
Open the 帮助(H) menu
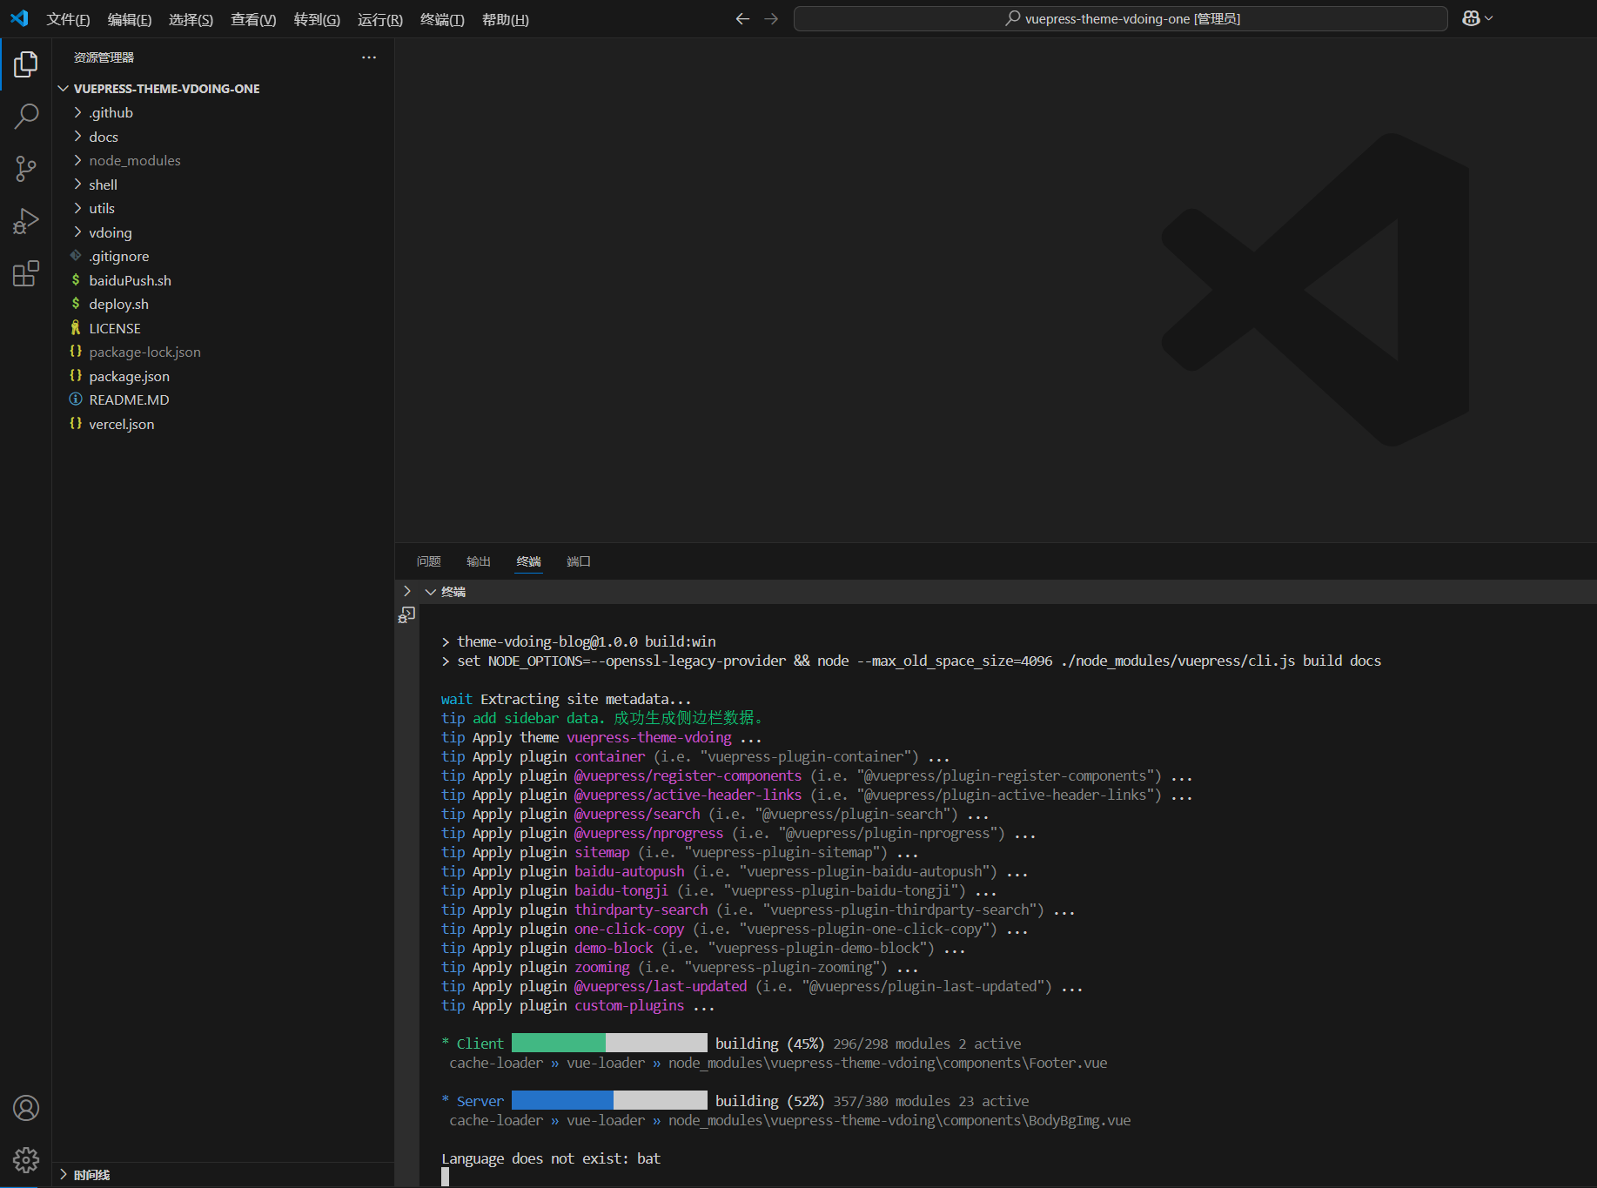tap(506, 19)
